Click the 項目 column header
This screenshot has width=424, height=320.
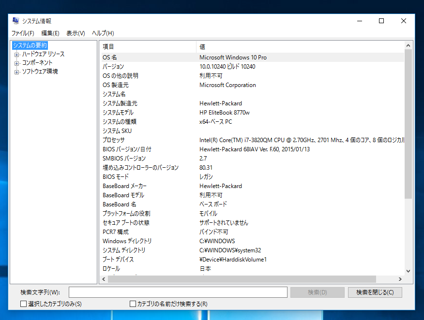tap(148, 47)
